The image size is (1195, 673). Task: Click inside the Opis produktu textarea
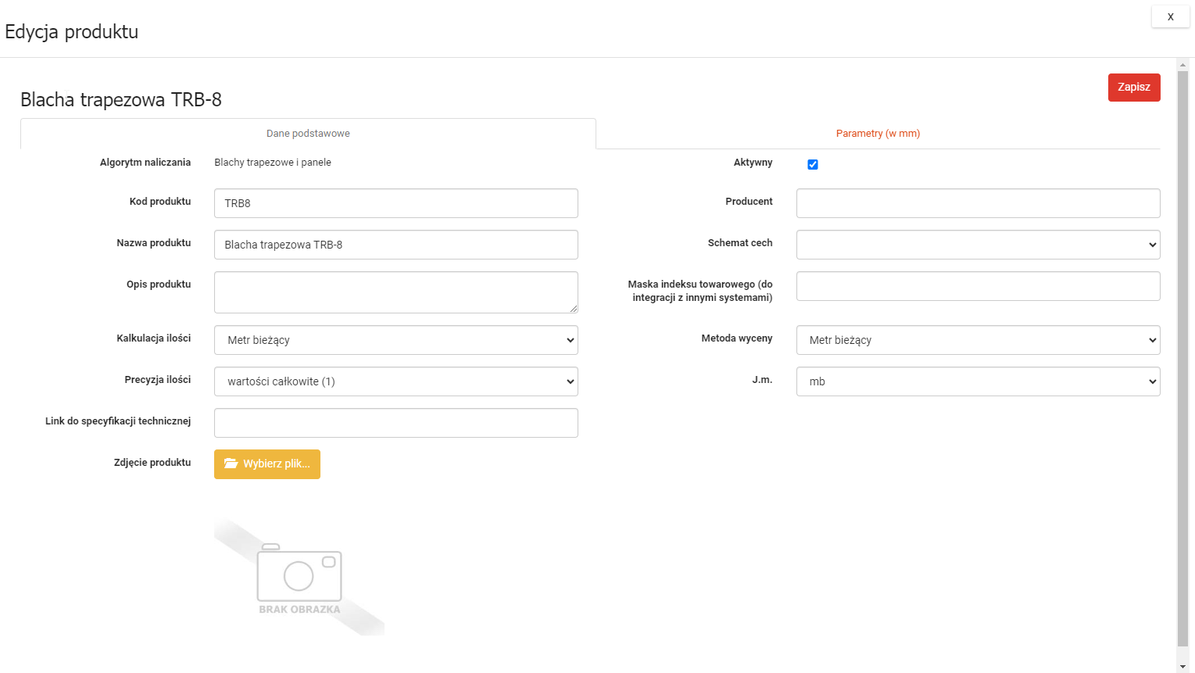[x=395, y=292]
